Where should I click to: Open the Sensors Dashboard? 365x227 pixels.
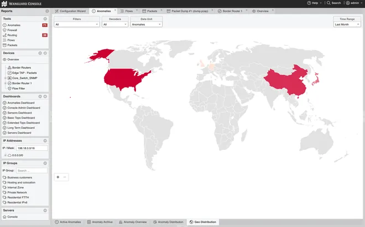click(19, 113)
